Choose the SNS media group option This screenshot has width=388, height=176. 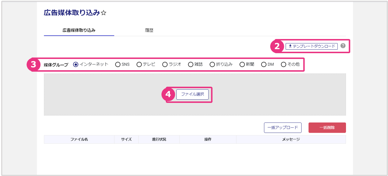click(118, 64)
